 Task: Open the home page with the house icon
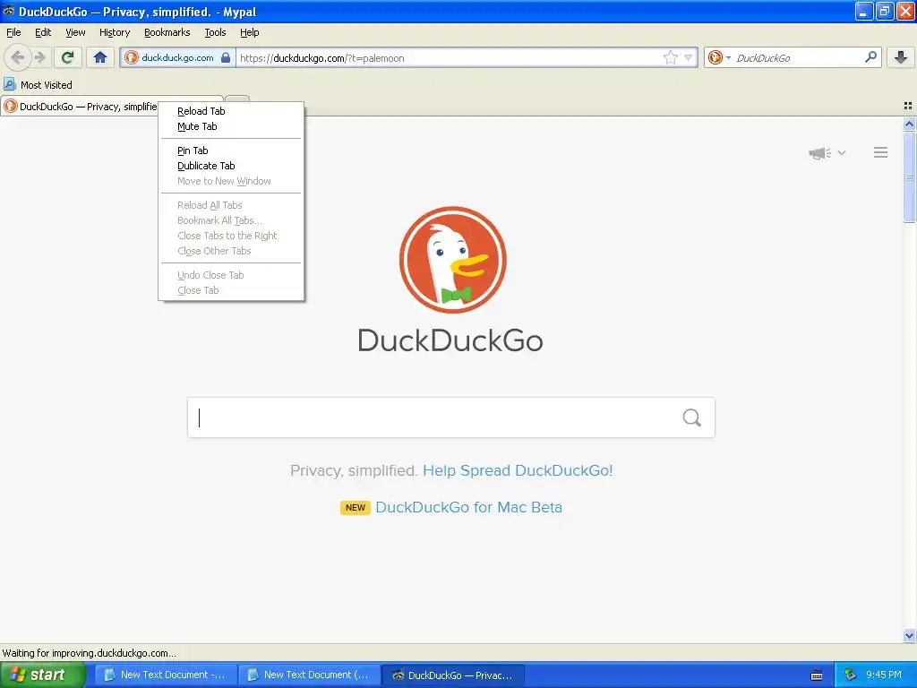coord(100,57)
